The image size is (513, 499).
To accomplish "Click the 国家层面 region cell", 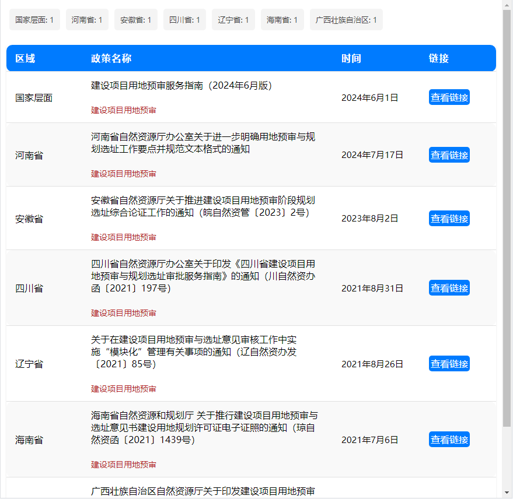I will pos(34,98).
